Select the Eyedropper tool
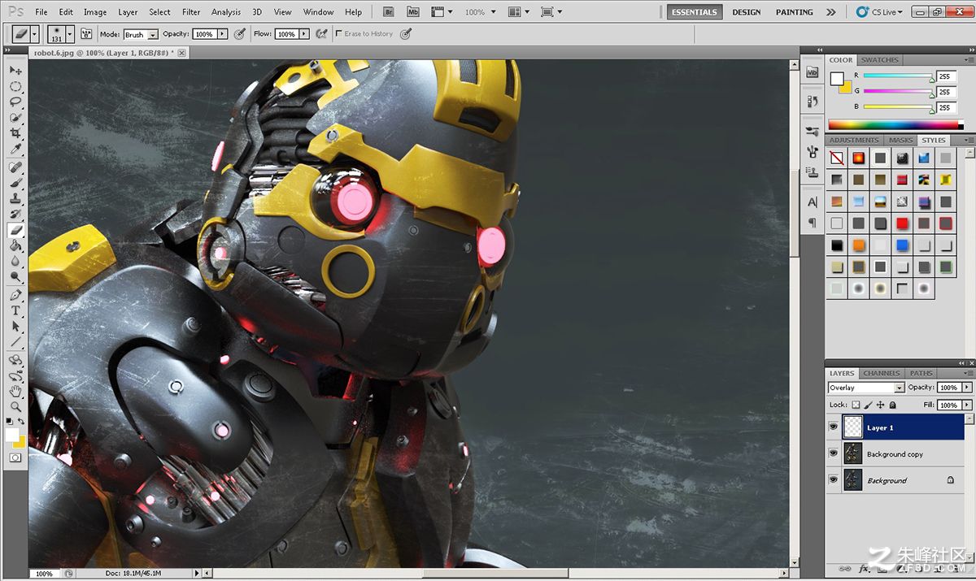 pyautogui.click(x=15, y=150)
